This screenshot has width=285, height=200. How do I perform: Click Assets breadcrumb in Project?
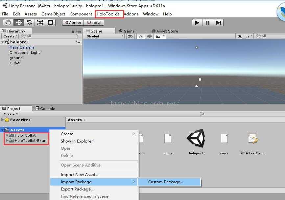[x=75, y=120]
